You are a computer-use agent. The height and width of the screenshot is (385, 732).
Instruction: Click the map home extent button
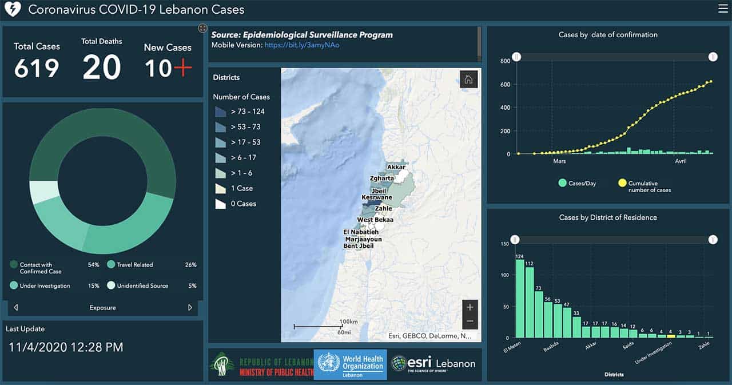point(468,80)
